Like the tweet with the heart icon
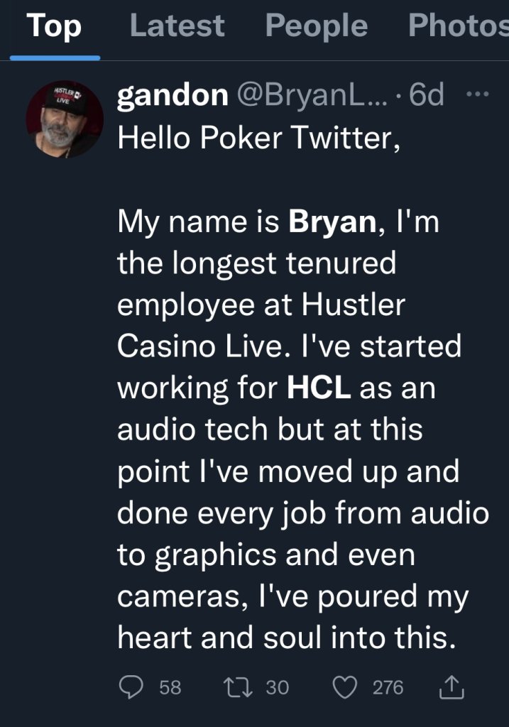The image size is (509, 727). tap(344, 686)
